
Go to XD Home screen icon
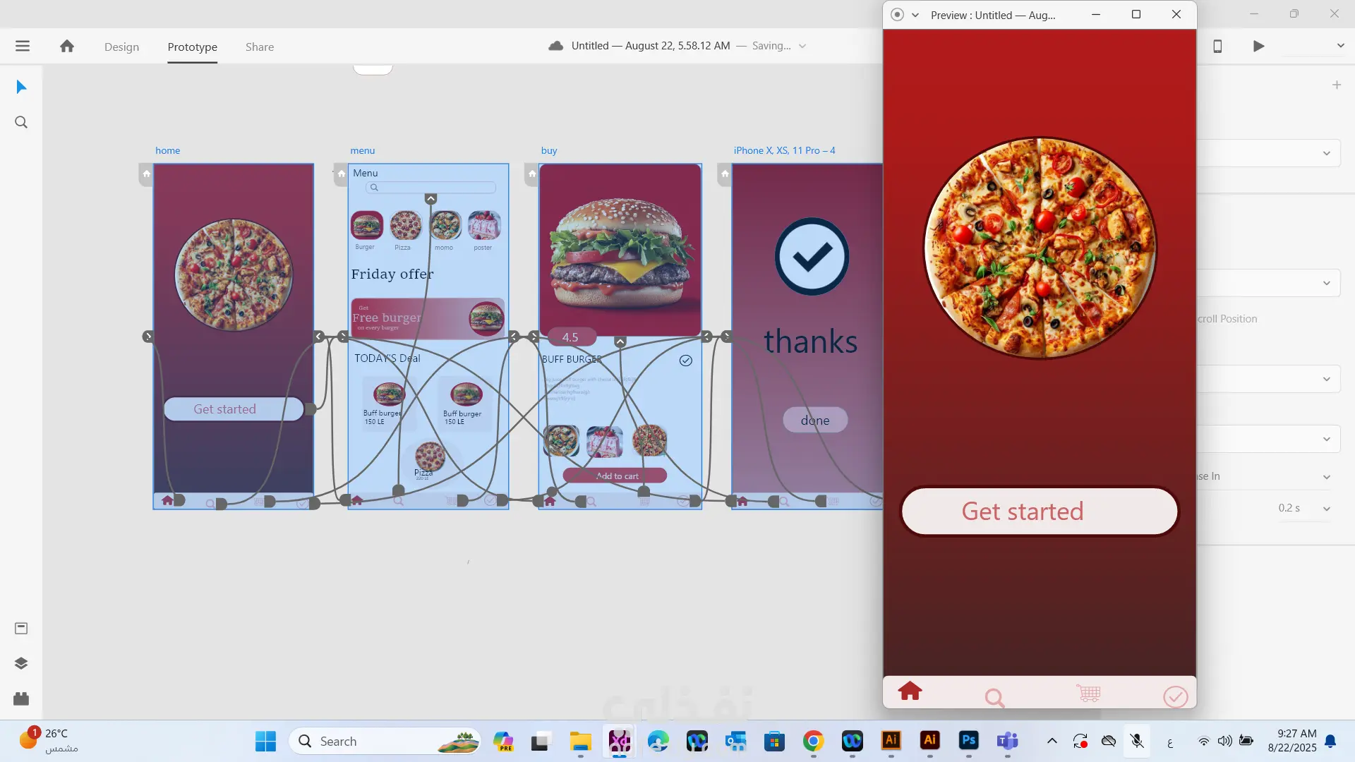click(67, 47)
